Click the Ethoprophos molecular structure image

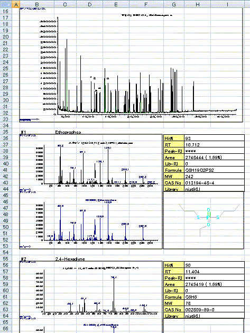(x=203, y=220)
